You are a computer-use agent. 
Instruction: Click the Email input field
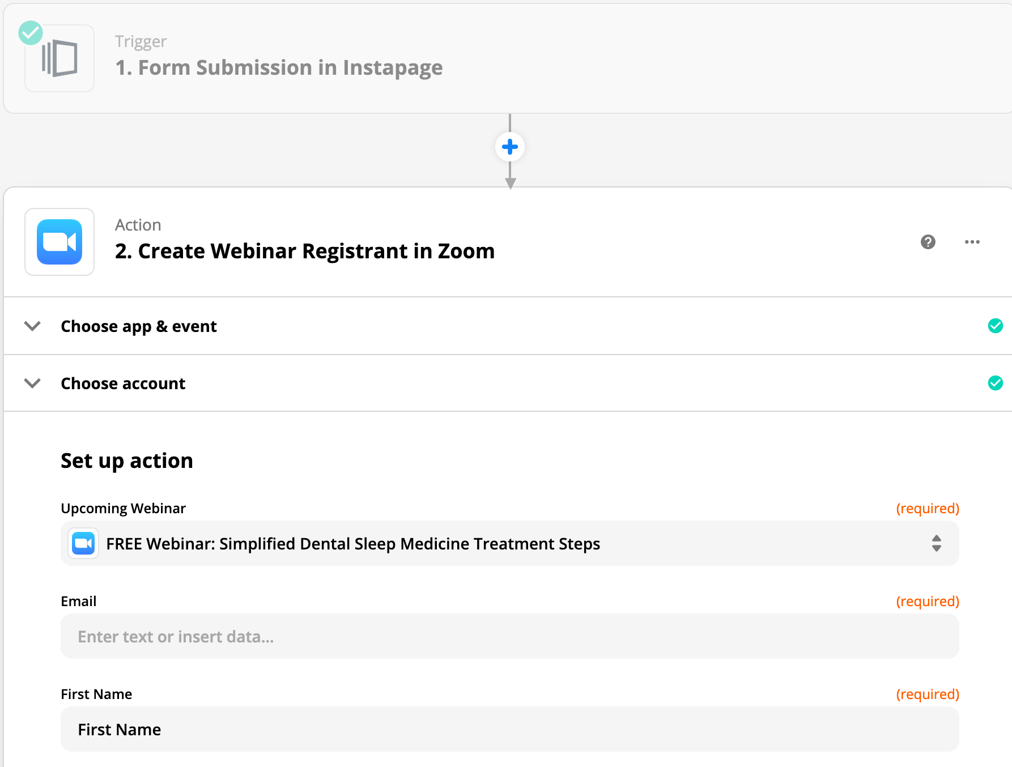(510, 636)
